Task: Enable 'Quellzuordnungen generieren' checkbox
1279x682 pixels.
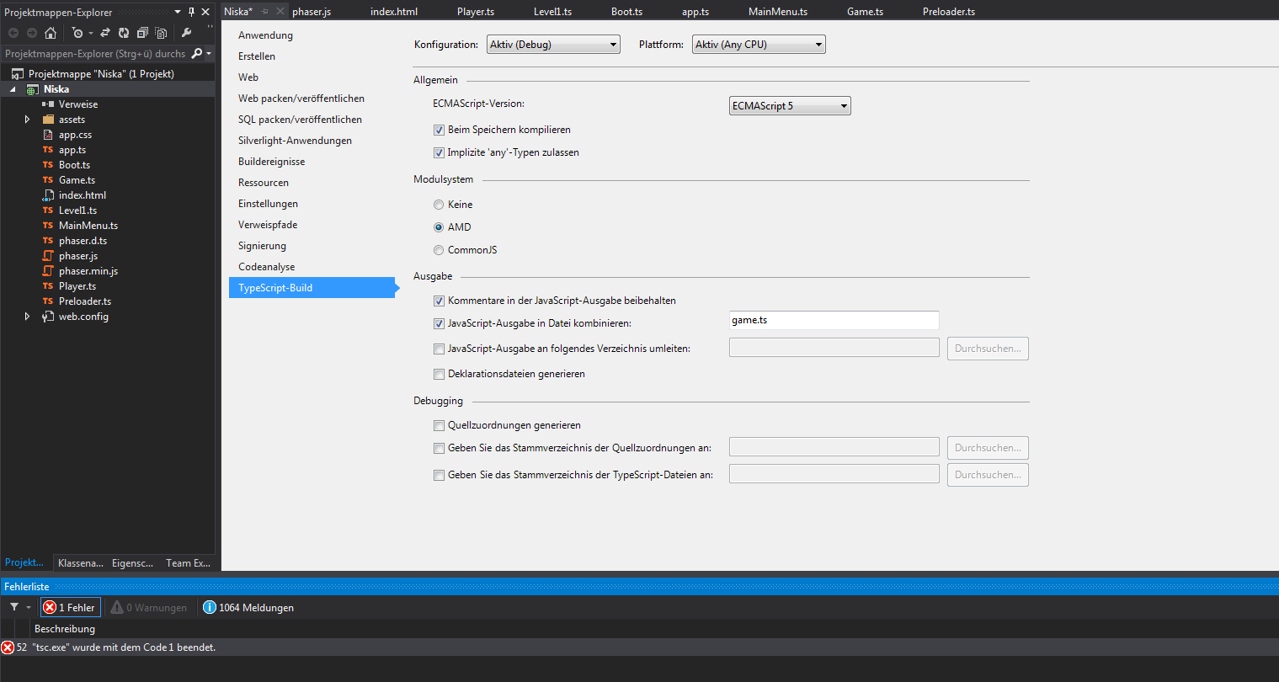Action: (x=439, y=425)
